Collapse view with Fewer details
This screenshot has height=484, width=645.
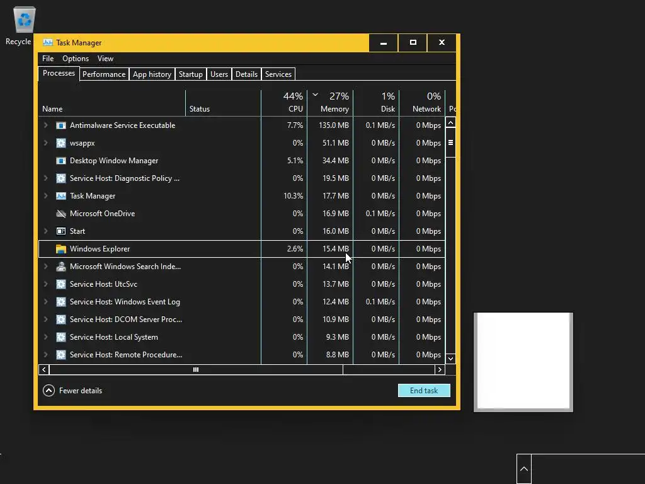click(72, 391)
